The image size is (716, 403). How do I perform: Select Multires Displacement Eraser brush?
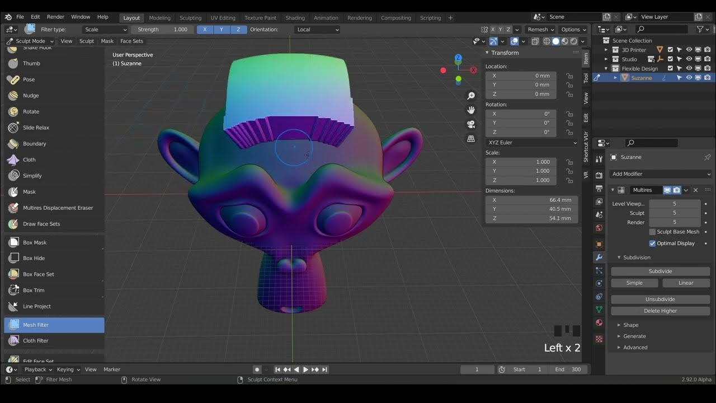54,208
